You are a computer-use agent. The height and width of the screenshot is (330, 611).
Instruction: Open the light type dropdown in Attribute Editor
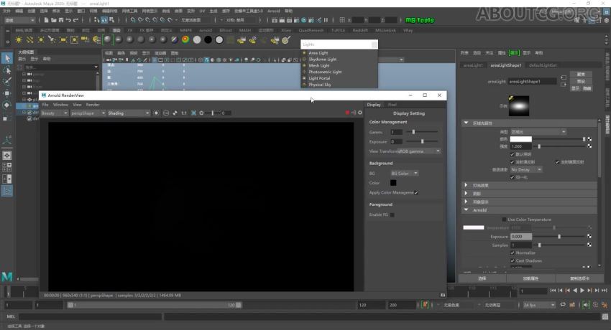coord(538,132)
